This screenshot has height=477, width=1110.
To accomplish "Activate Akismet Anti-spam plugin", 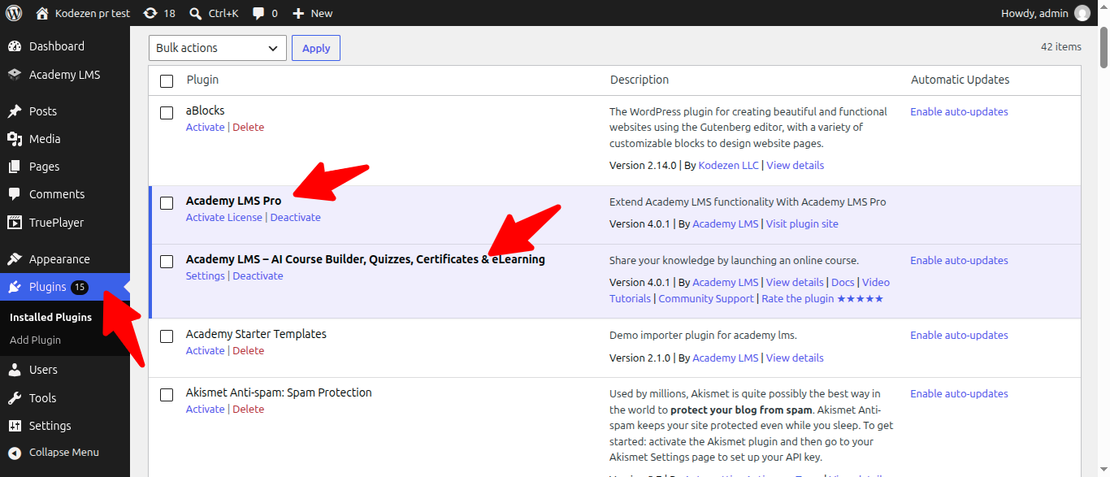I will point(205,409).
